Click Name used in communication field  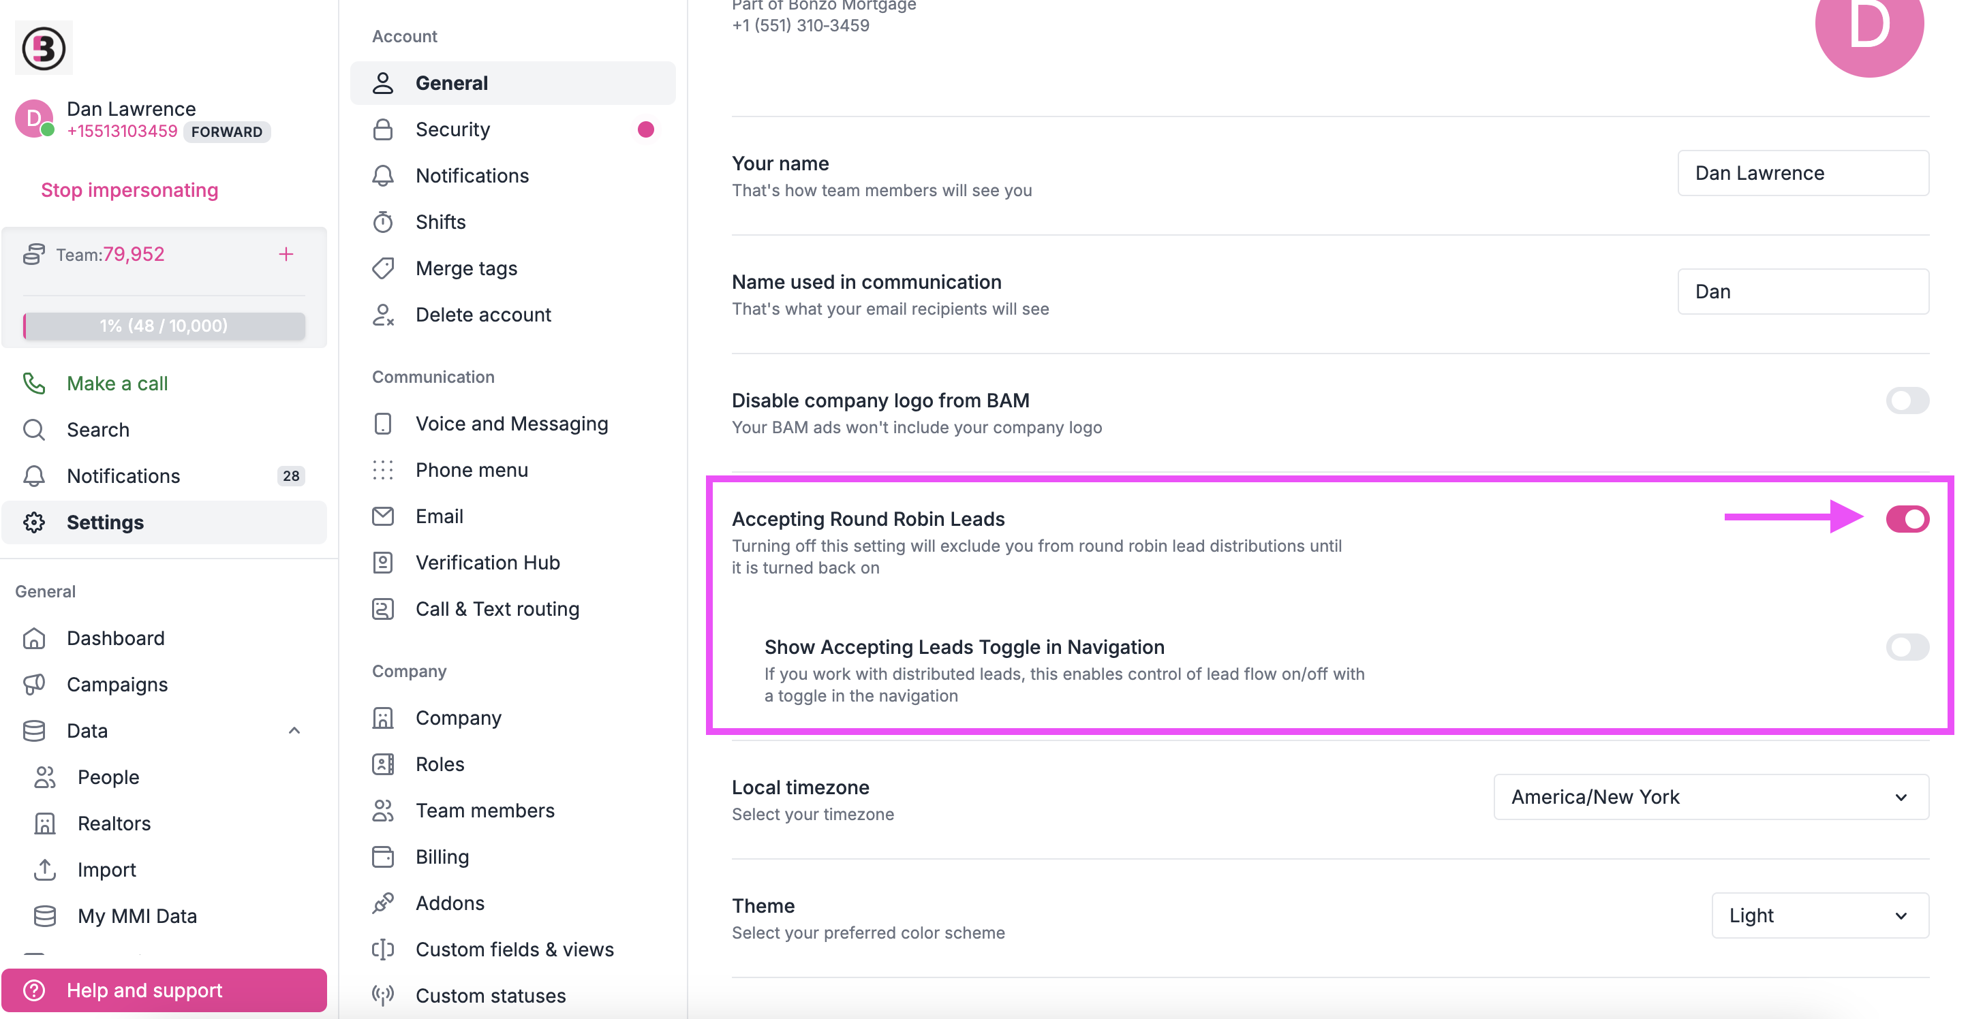point(1803,291)
